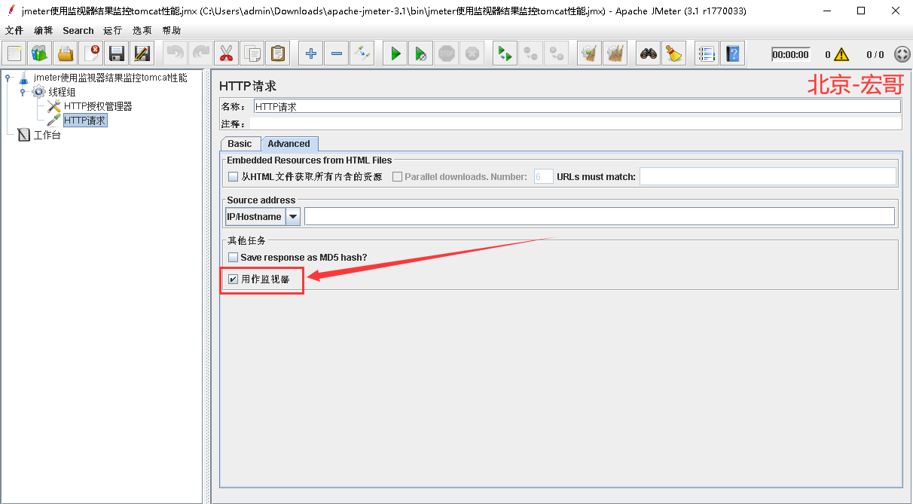Click the source address text field

pos(599,217)
